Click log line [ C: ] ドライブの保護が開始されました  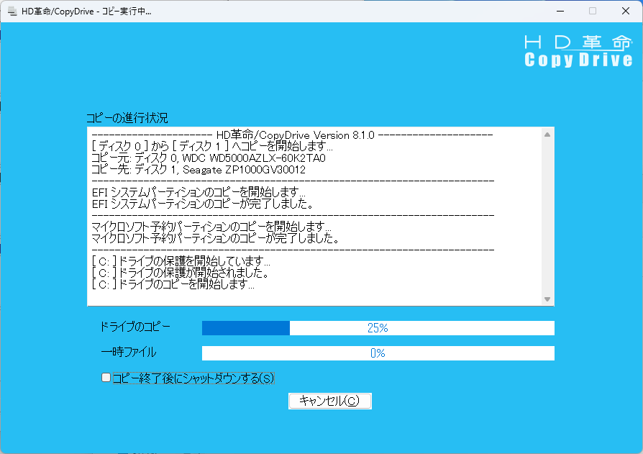click(x=181, y=272)
